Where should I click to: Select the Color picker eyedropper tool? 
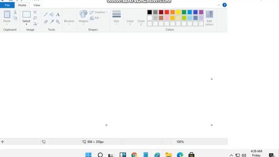coord(52,22)
